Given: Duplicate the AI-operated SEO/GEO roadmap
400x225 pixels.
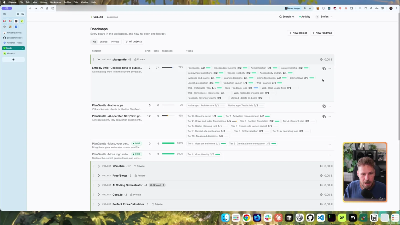Looking at the screenshot, I should coord(324,117).
